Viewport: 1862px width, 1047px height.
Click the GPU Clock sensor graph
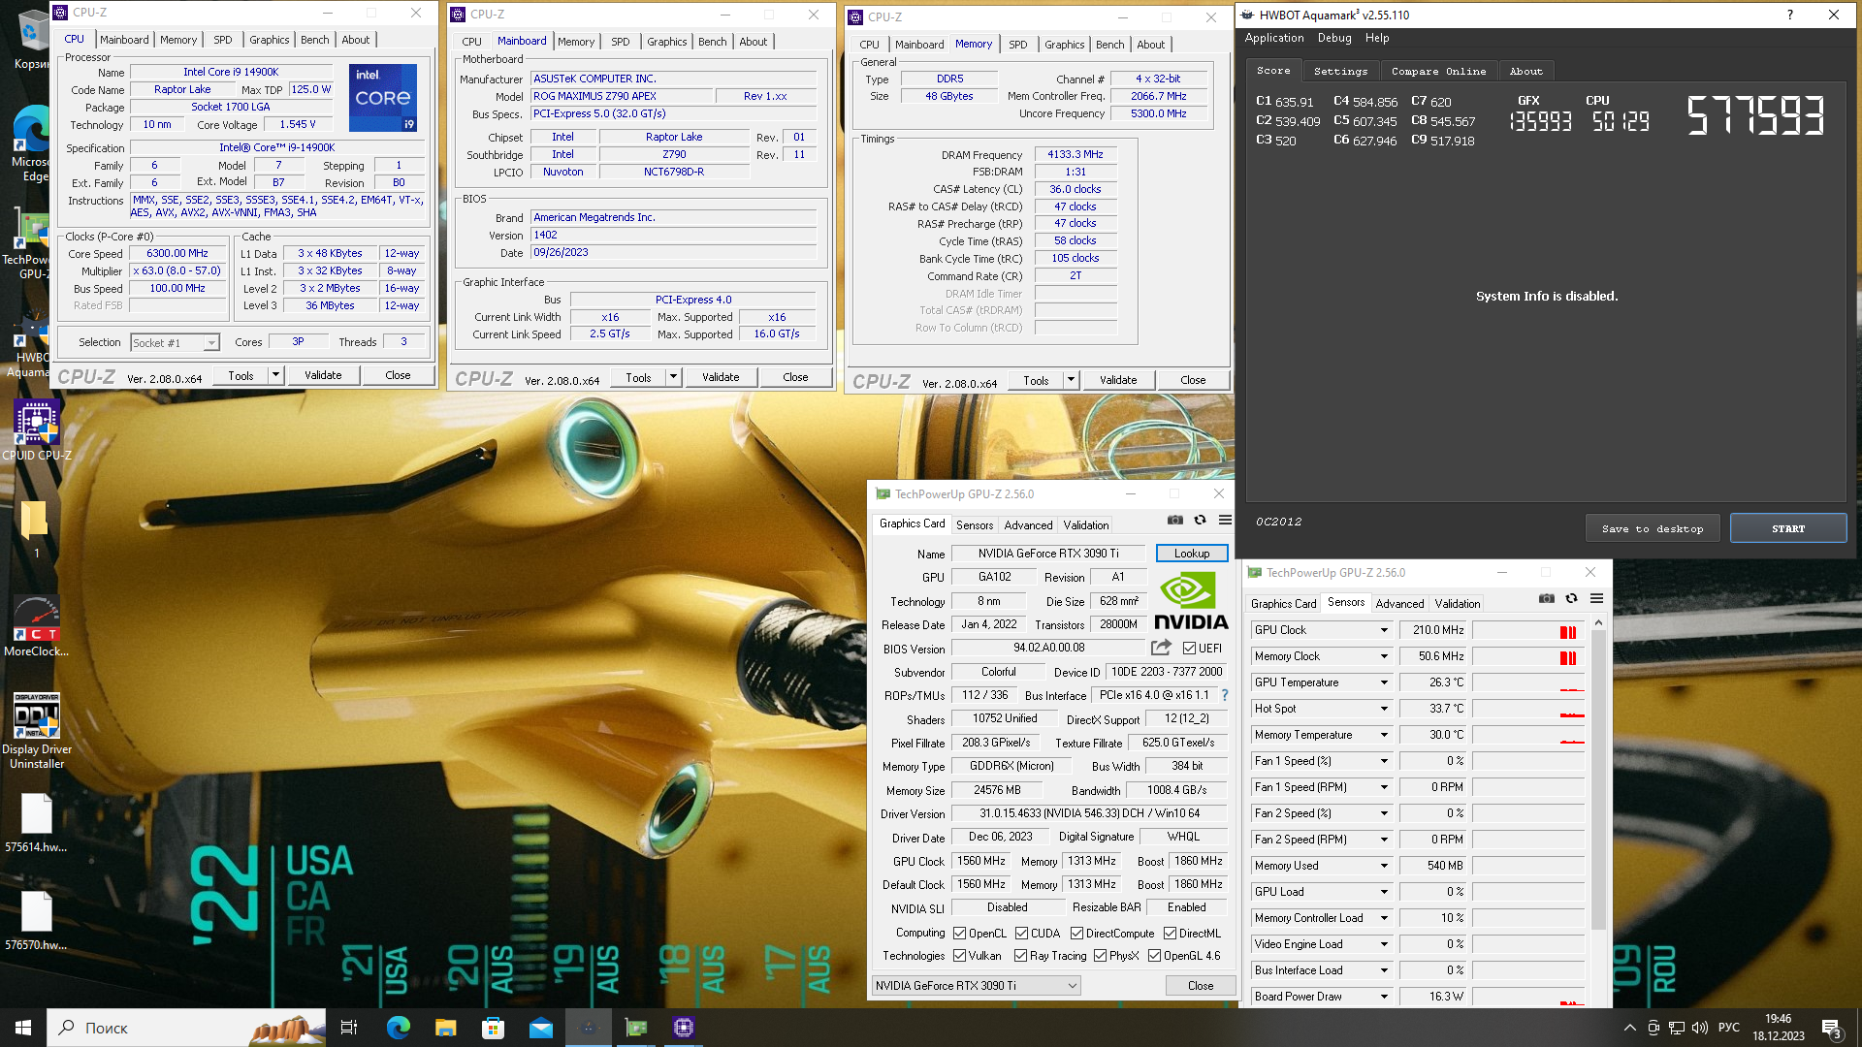[1528, 630]
